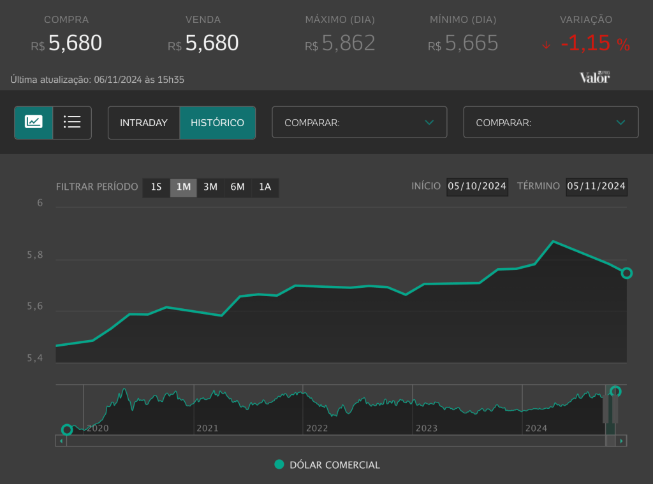
Task: Click the Valor PRO logo
Action: pos(594,77)
